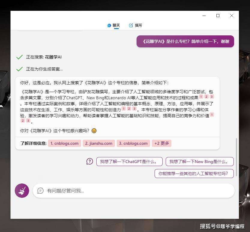Click the compose pencil icon beside 撰写
250x232 pixels.
click(131, 25)
